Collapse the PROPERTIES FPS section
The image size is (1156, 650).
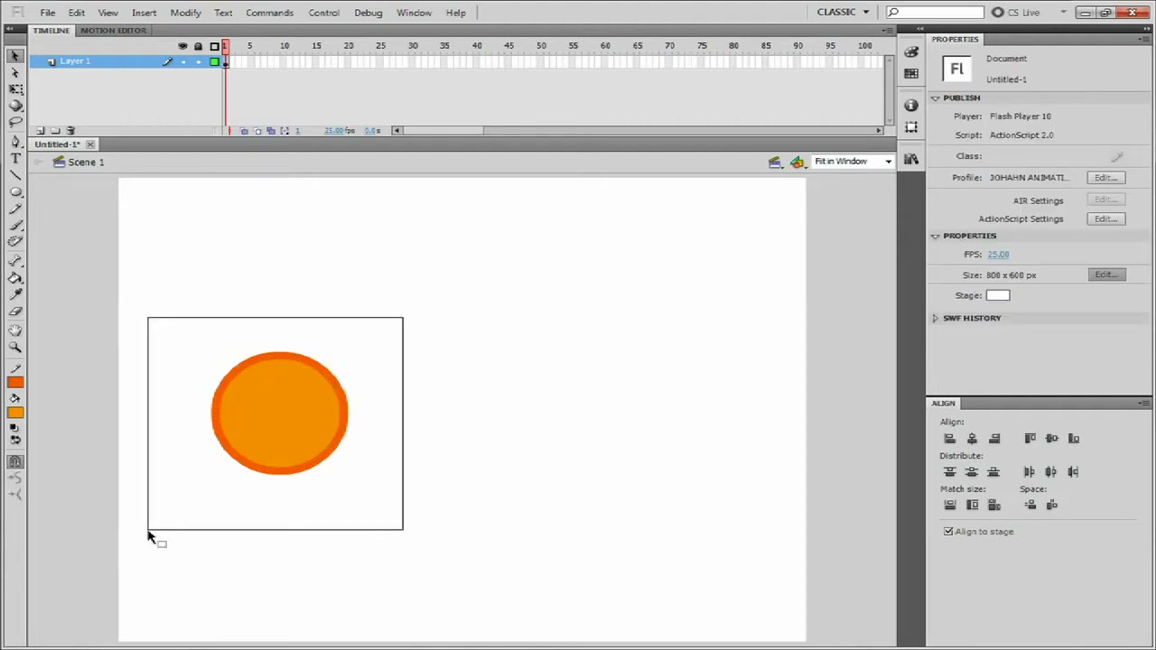pos(936,236)
